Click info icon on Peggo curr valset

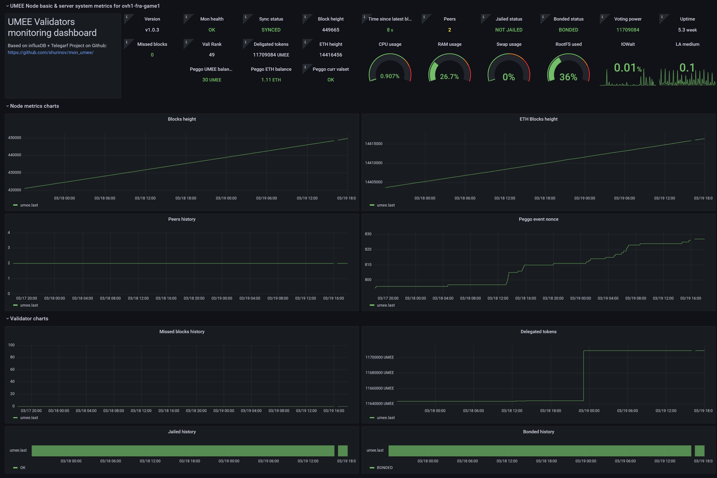click(x=305, y=67)
